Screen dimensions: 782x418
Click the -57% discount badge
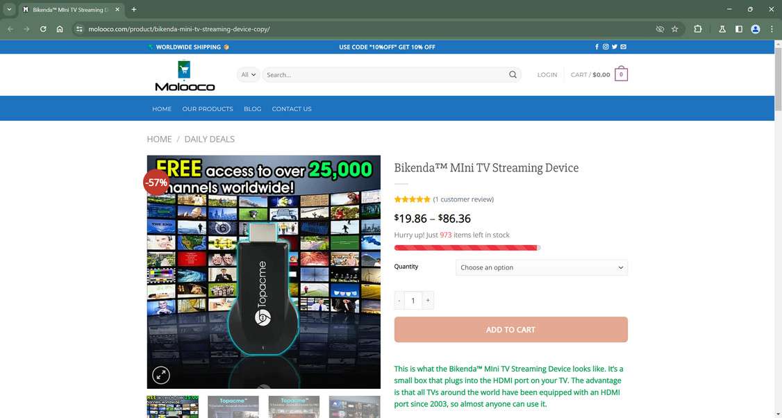156,183
